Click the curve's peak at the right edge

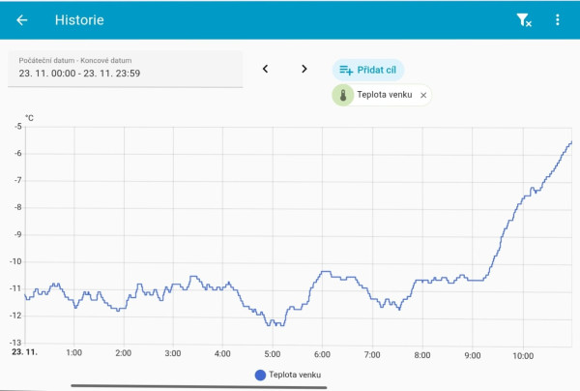tap(570, 143)
